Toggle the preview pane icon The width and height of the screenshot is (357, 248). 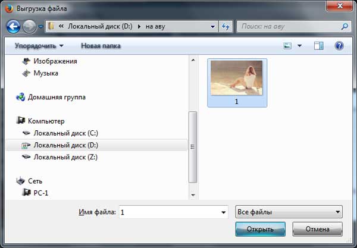318,46
